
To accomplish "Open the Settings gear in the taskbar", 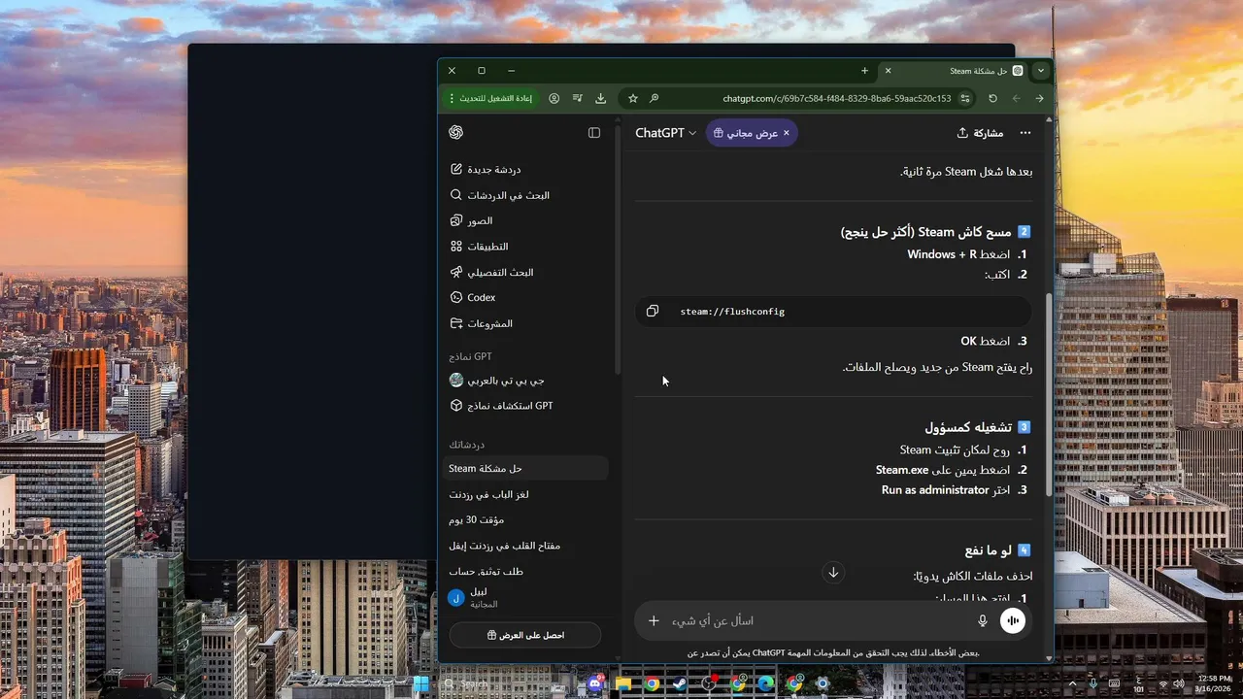I will (823, 683).
